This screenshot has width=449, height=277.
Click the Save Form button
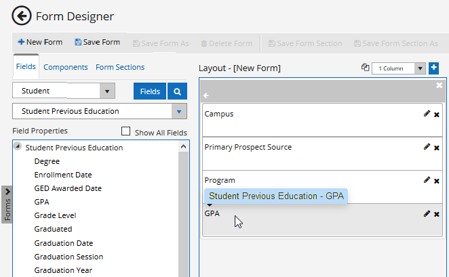pos(97,42)
